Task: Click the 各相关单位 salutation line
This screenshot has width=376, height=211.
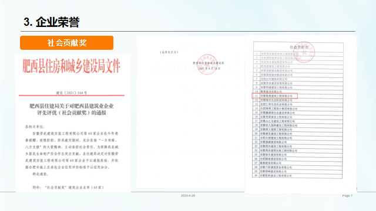Action: [x=35, y=127]
